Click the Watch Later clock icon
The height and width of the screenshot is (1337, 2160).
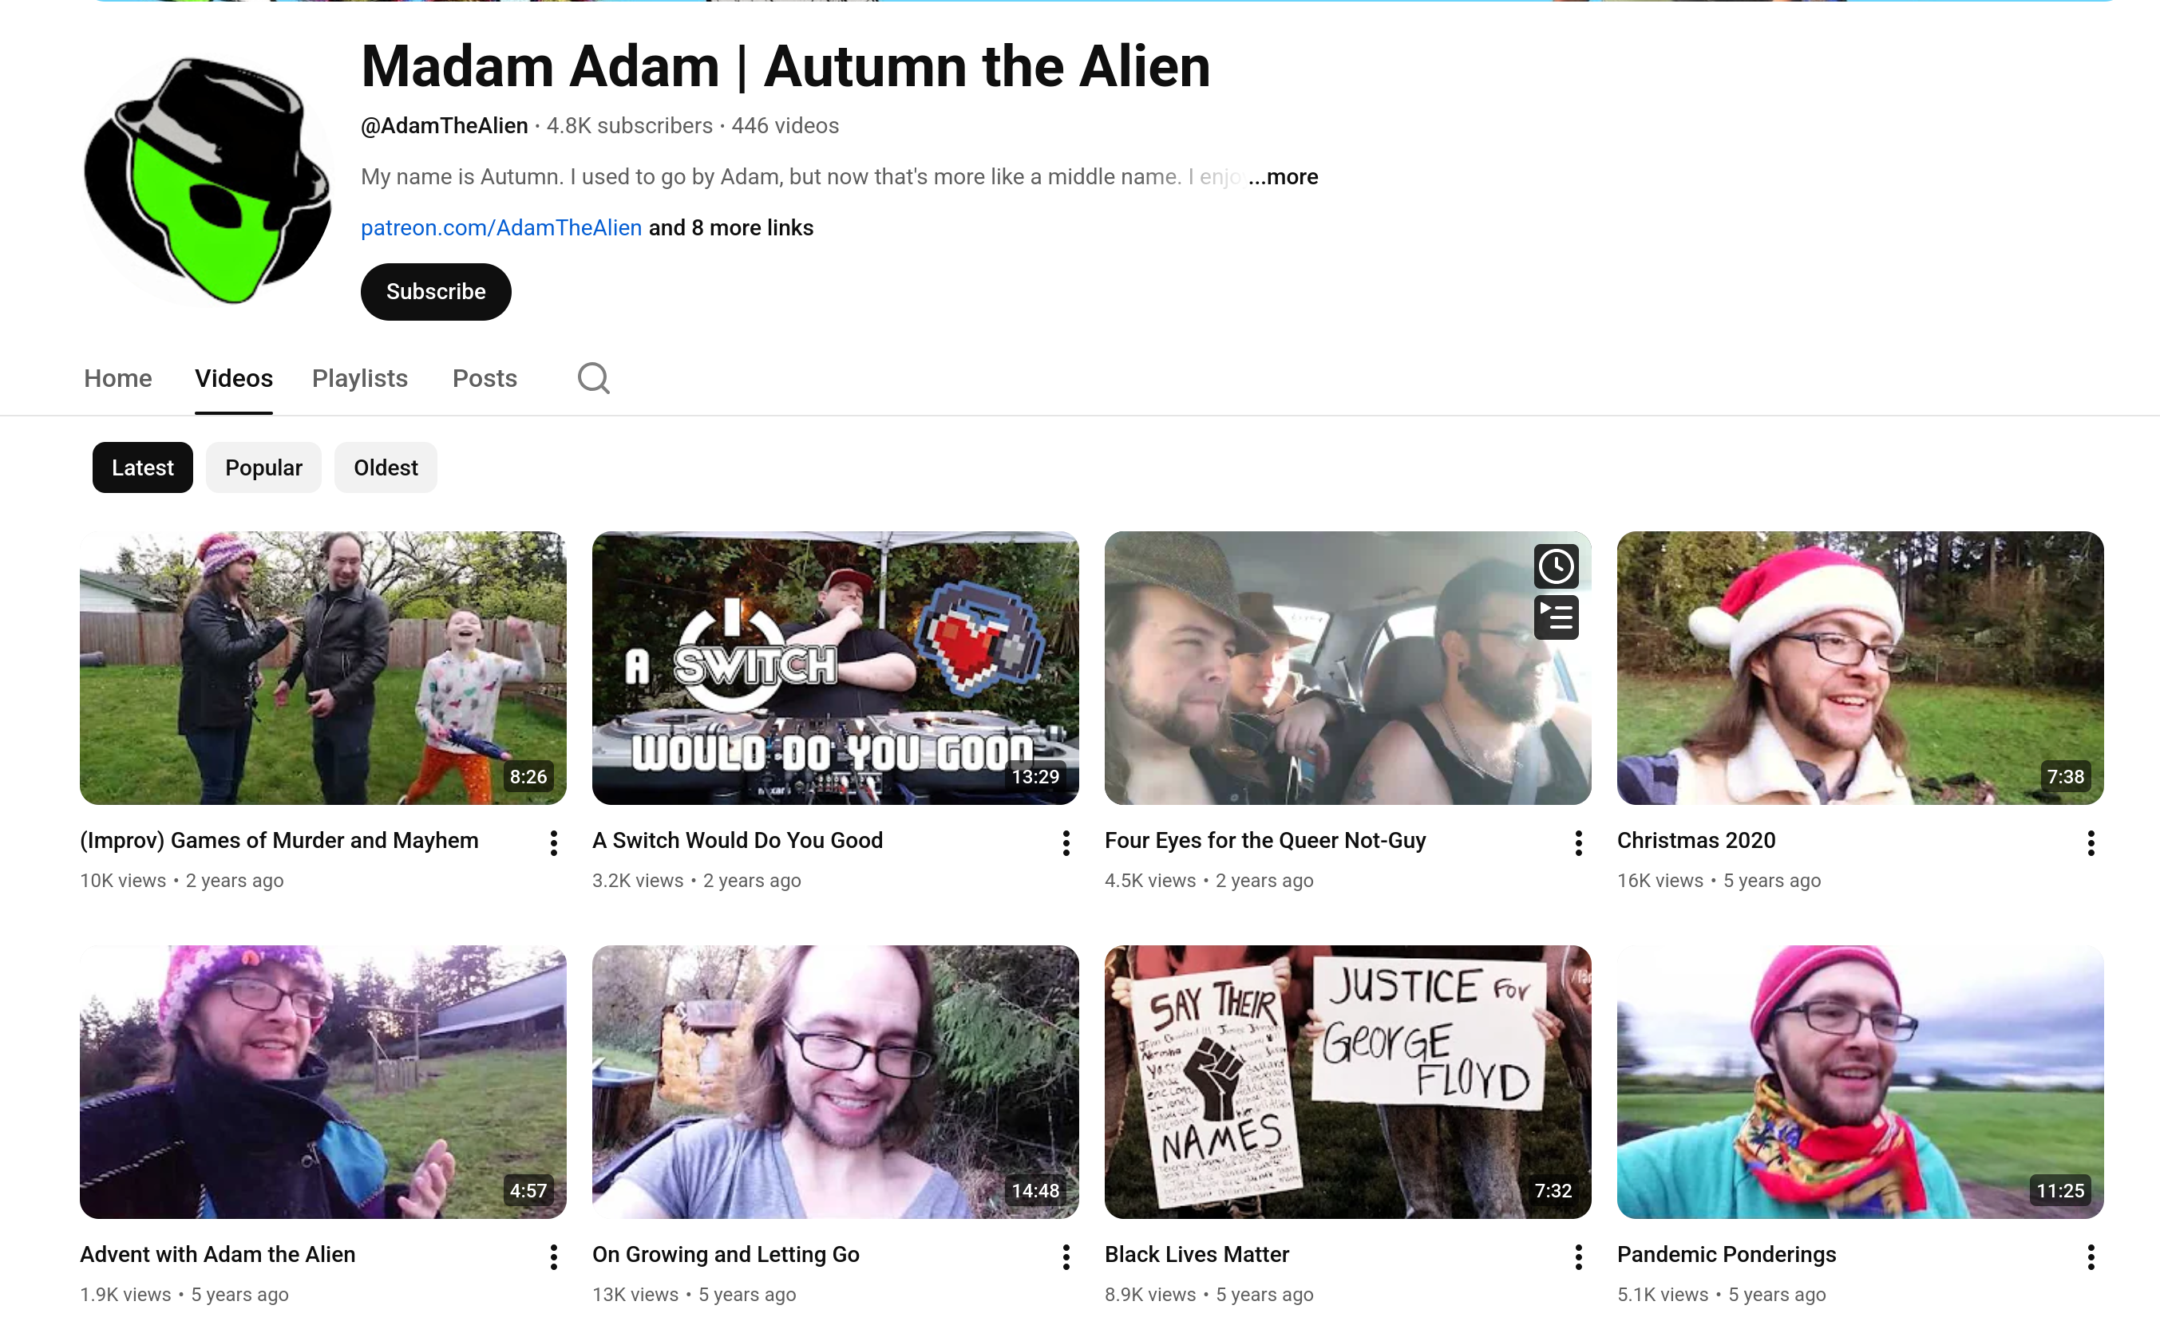1556,566
